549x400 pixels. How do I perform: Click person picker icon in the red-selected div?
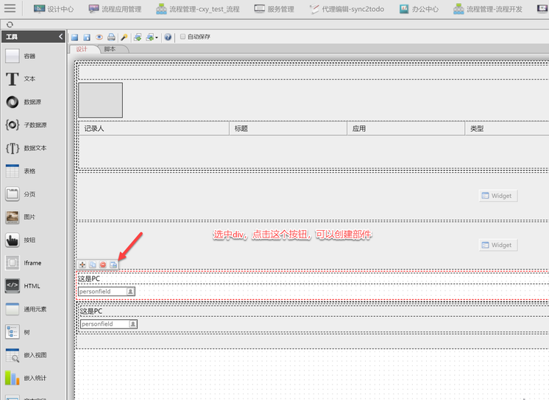click(130, 291)
